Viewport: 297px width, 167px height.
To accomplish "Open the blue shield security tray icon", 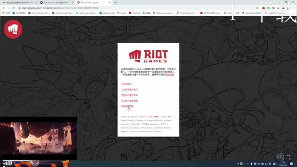I will coord(255,164).
